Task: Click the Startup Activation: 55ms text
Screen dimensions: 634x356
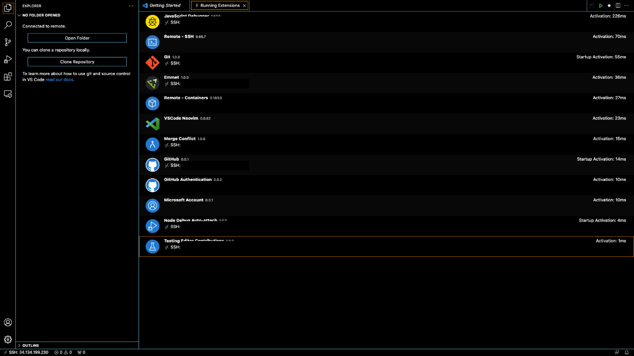Action: [x=601, y=57]
